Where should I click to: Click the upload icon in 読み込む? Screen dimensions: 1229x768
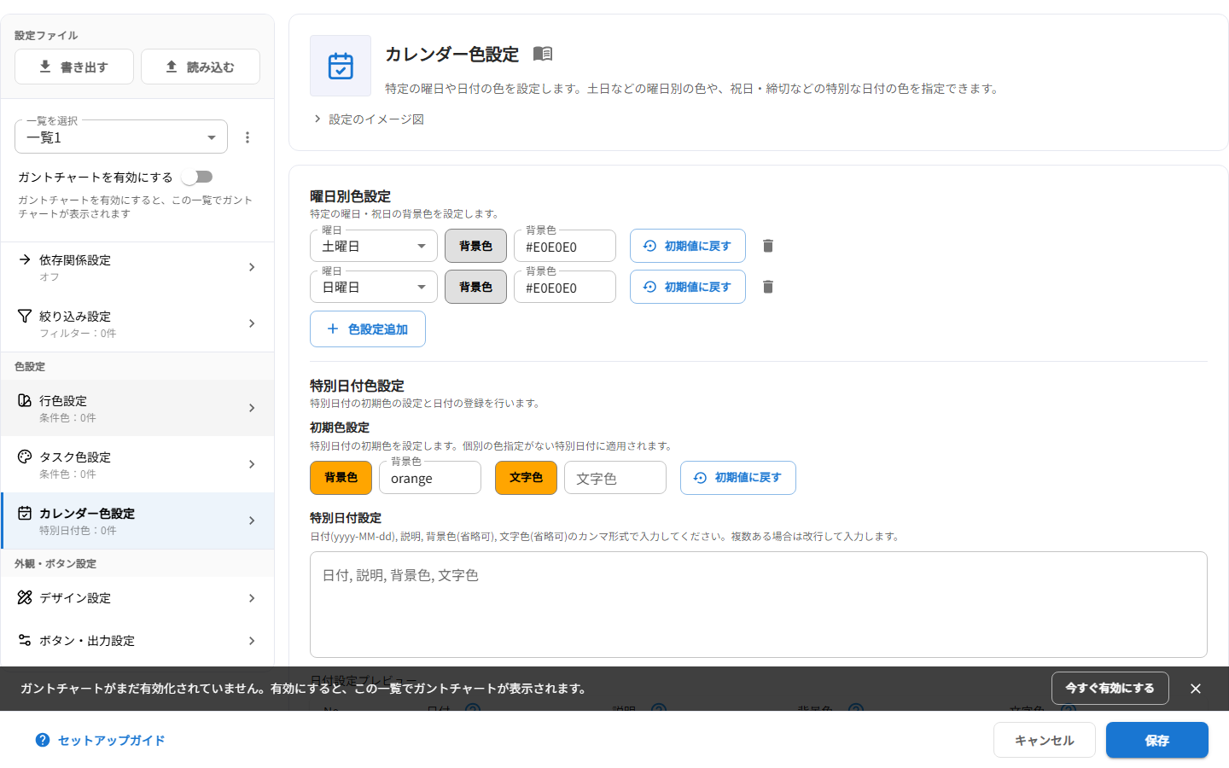coord(172,67)
